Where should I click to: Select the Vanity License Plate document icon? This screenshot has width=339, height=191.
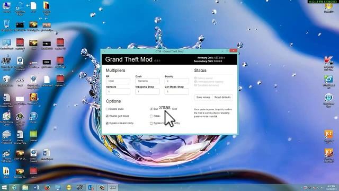click(20, 137)
